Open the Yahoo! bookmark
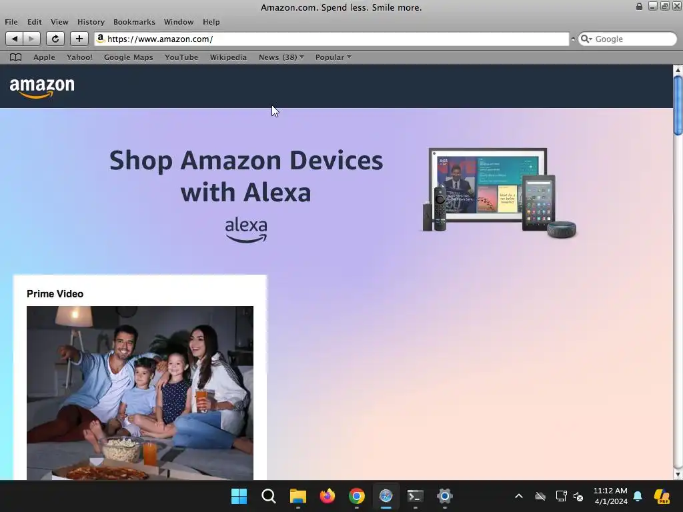The image size is (683, 512). pyautogui.click(x=80, y=57)
